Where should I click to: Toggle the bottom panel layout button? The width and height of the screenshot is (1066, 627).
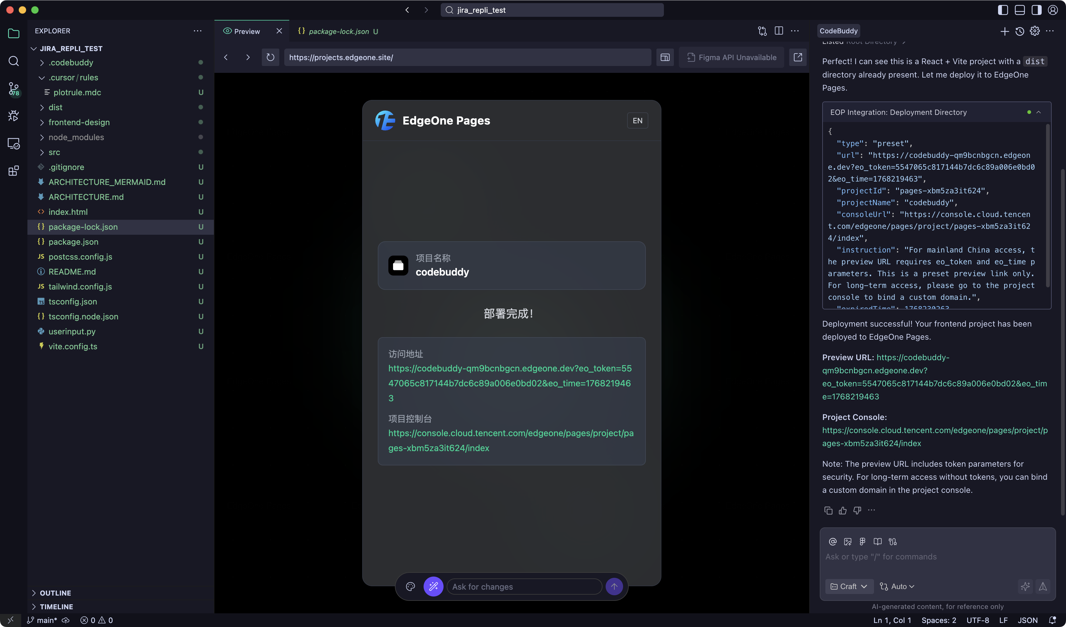1020,10
